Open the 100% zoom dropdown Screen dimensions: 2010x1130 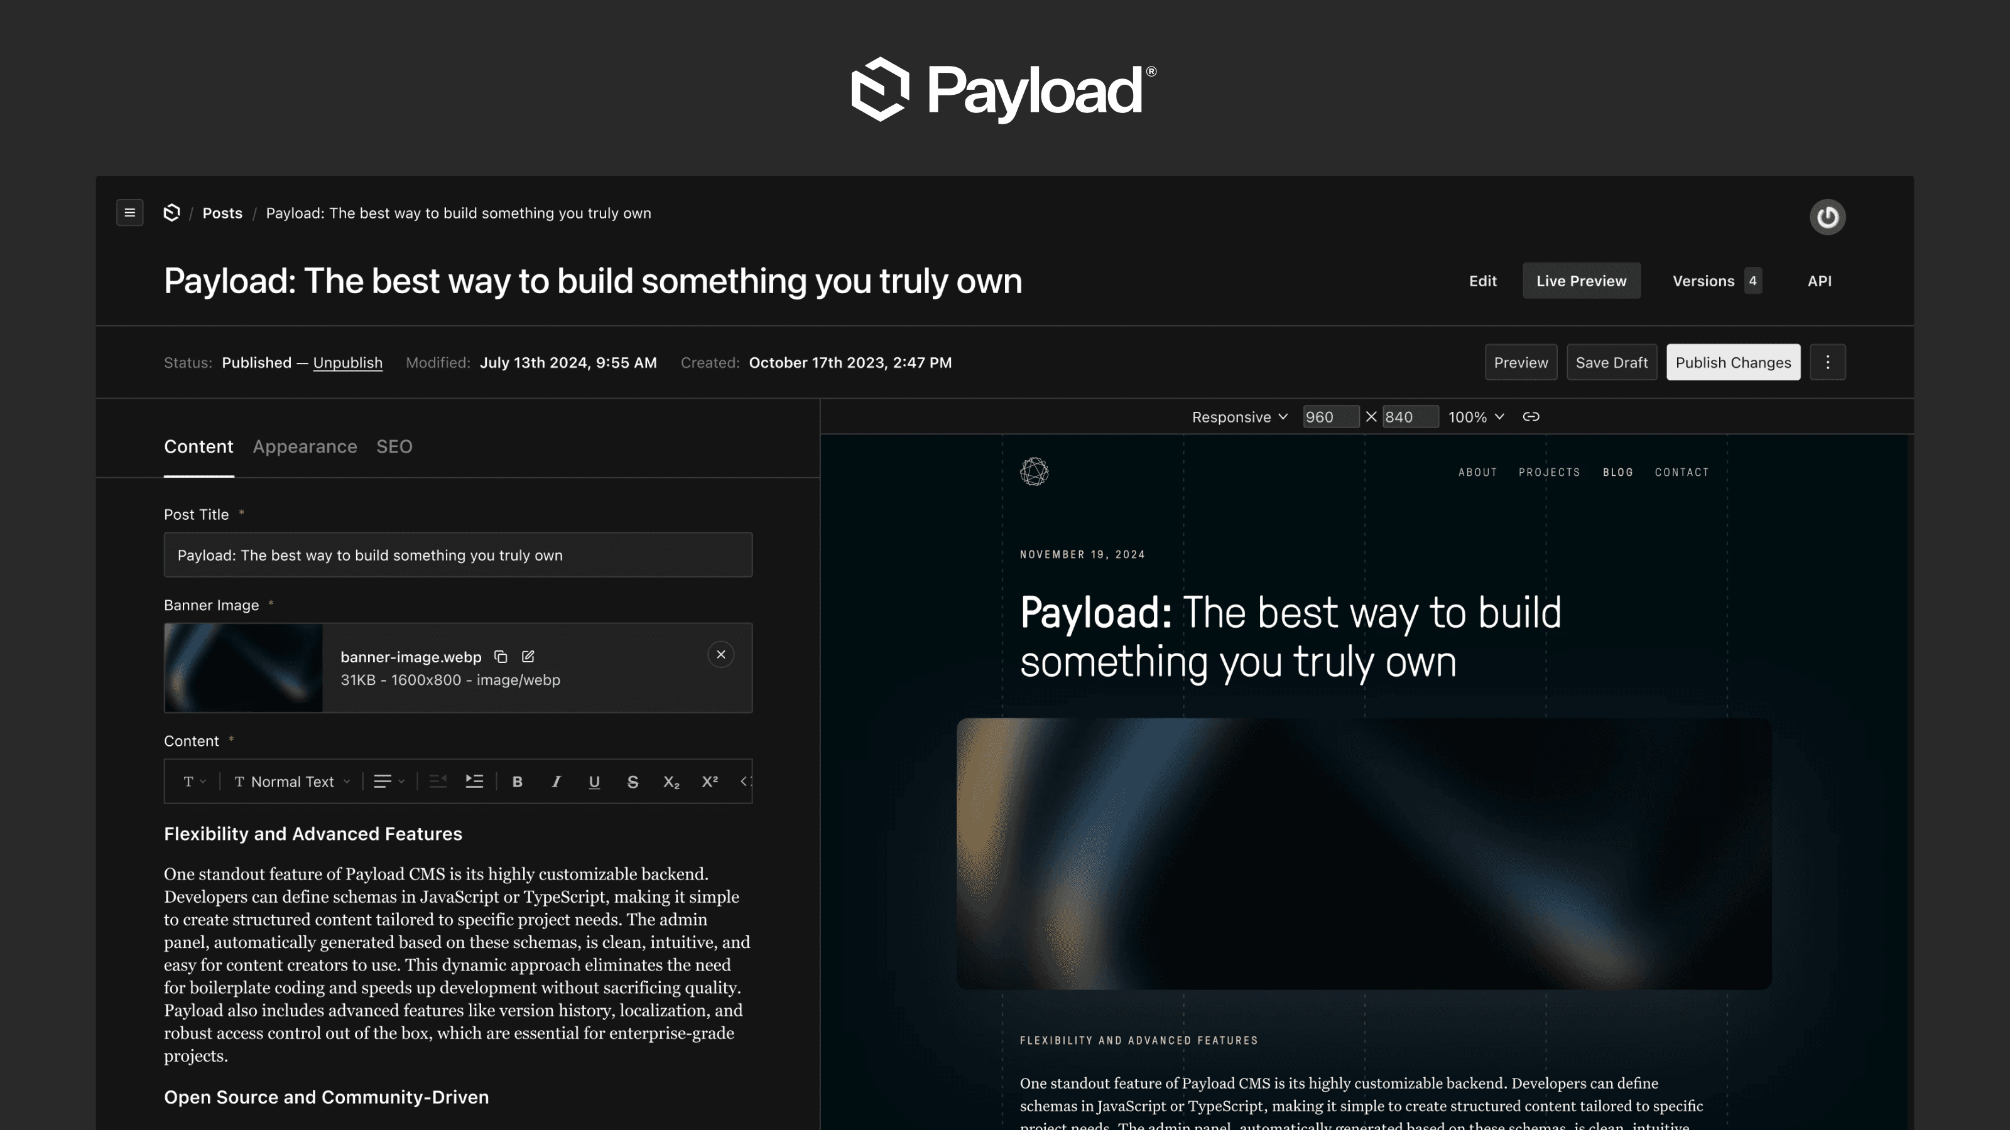pos(1476,416)
